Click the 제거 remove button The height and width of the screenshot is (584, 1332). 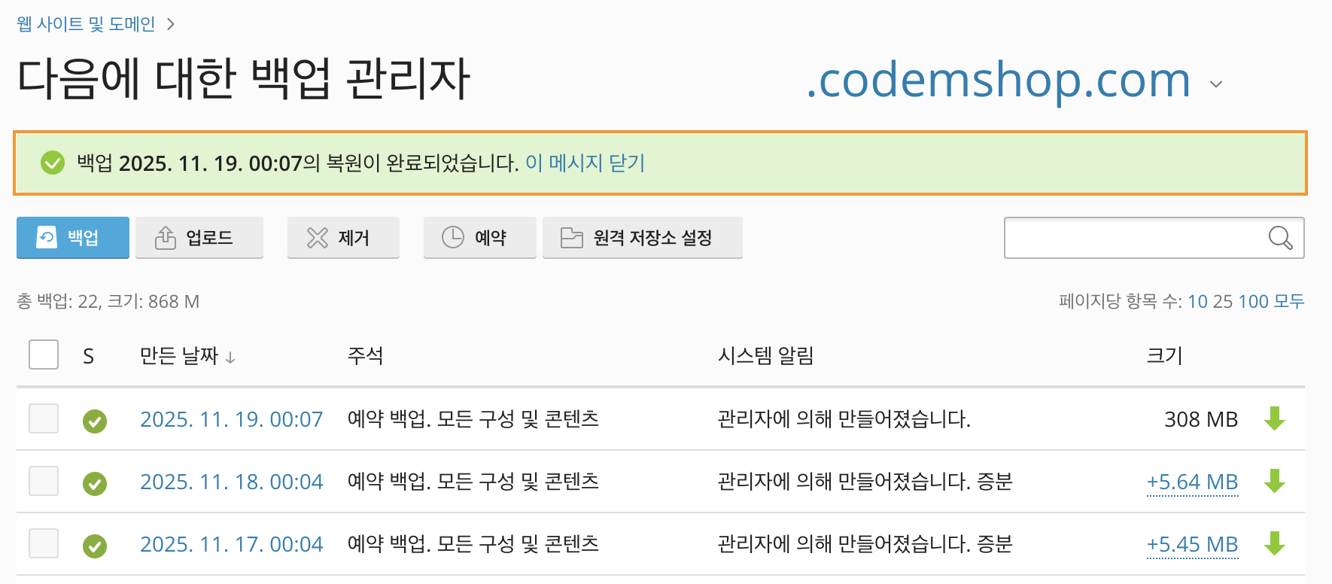[x=343, y=238]
